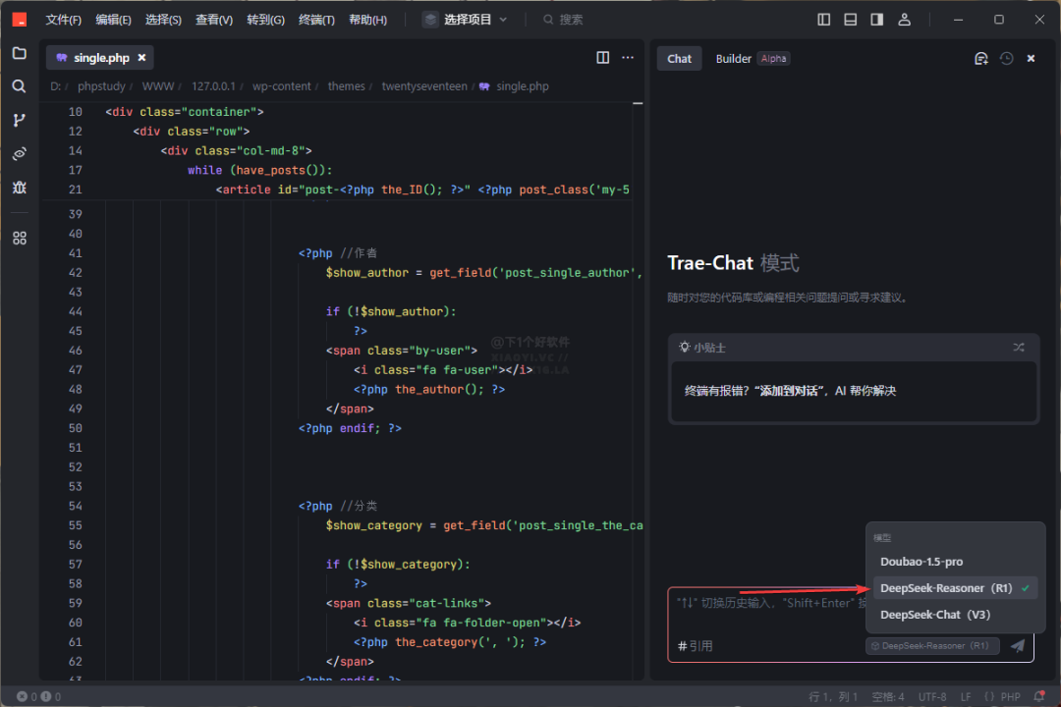Toggle the right AI sidebar layout button
Screen dimensions: 1061x707
pos(876,20)
